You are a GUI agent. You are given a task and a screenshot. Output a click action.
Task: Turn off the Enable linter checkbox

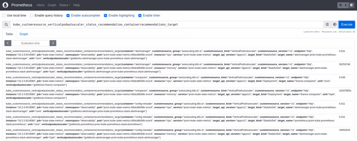coord(140,15)
